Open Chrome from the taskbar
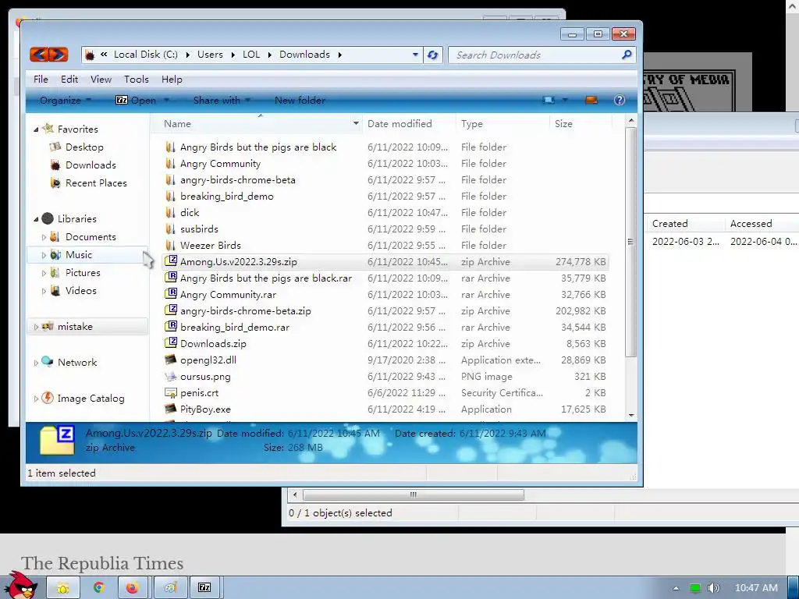 tap(98, 588)
